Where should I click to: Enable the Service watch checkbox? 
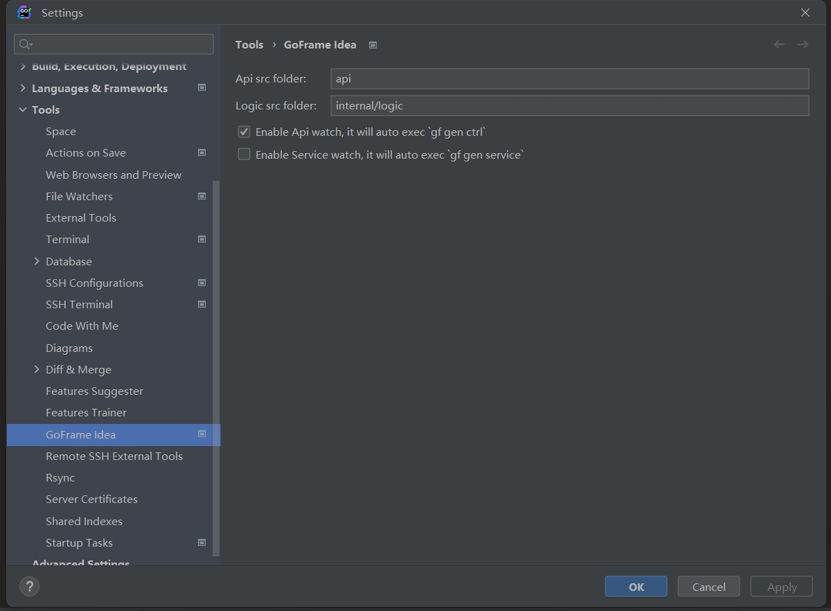pos(244,154)
